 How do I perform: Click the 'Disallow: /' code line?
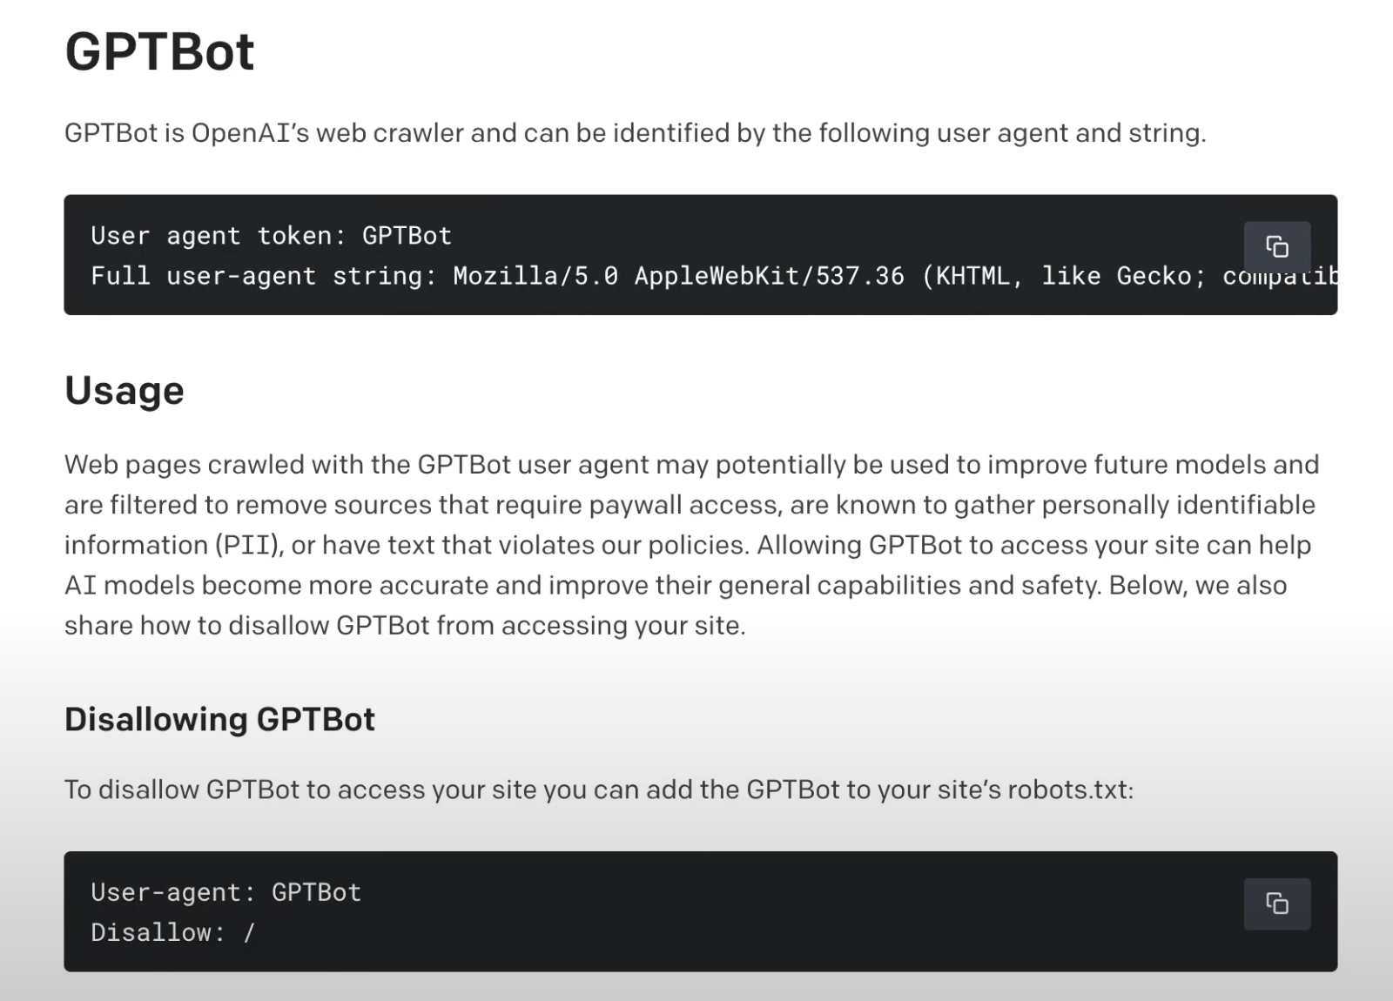pyautogui.click(x=172, y=932)
